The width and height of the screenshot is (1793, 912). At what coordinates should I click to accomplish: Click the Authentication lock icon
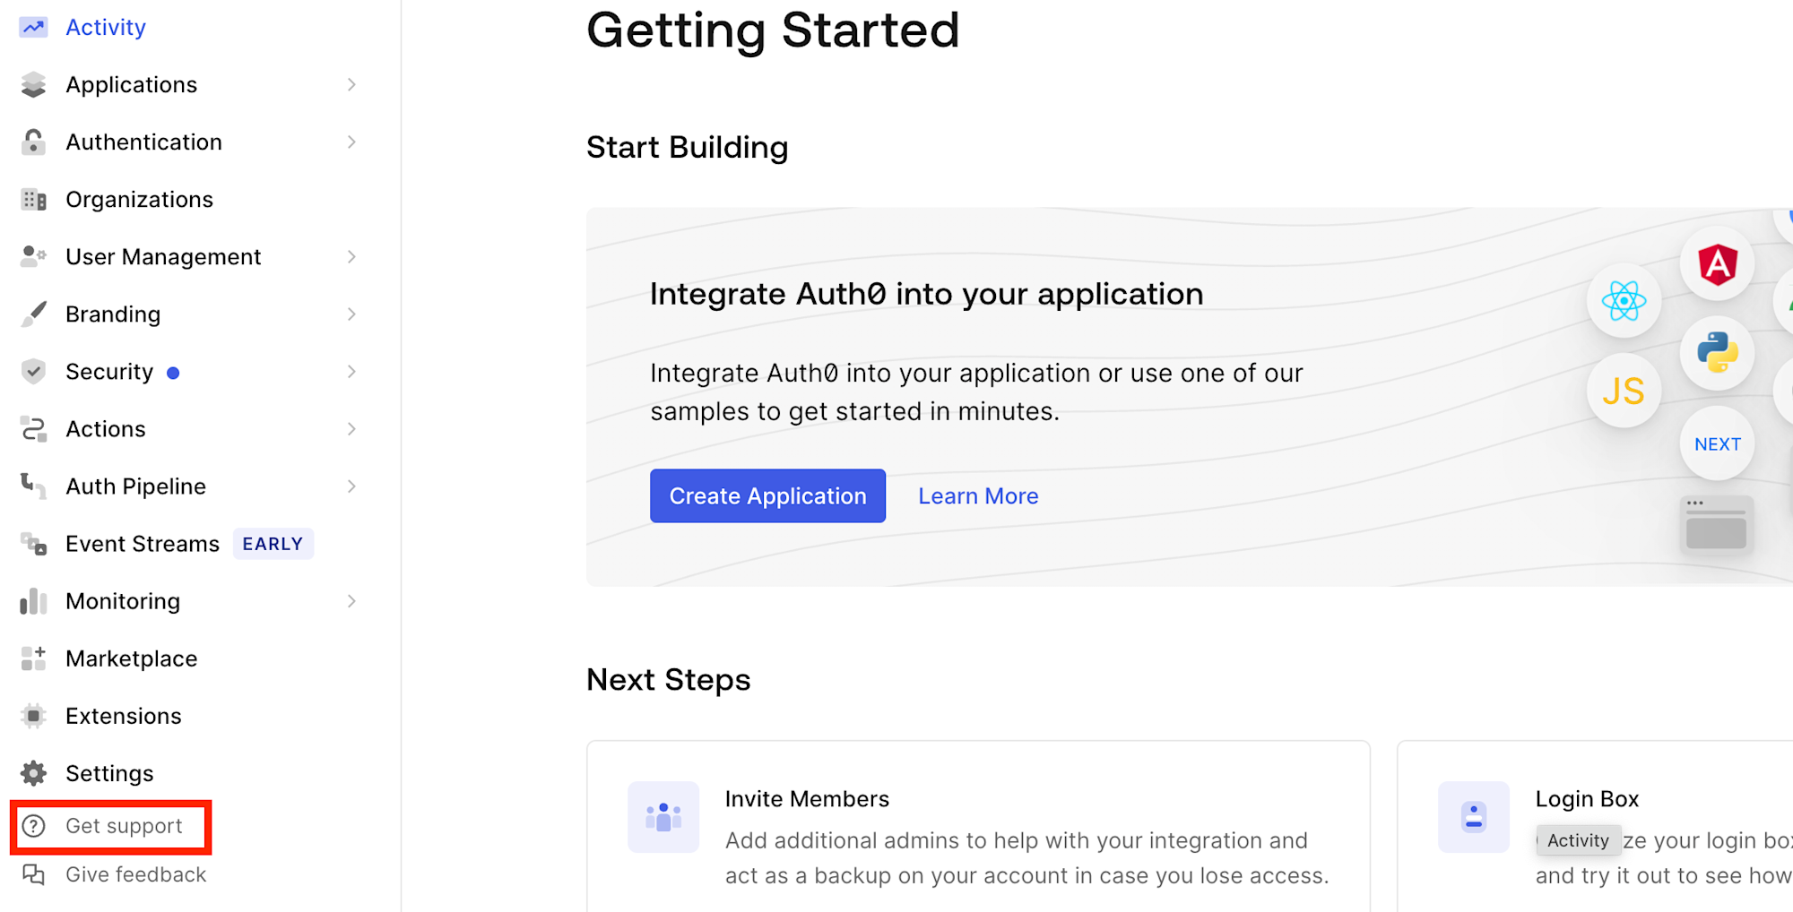tap(33, 142)
